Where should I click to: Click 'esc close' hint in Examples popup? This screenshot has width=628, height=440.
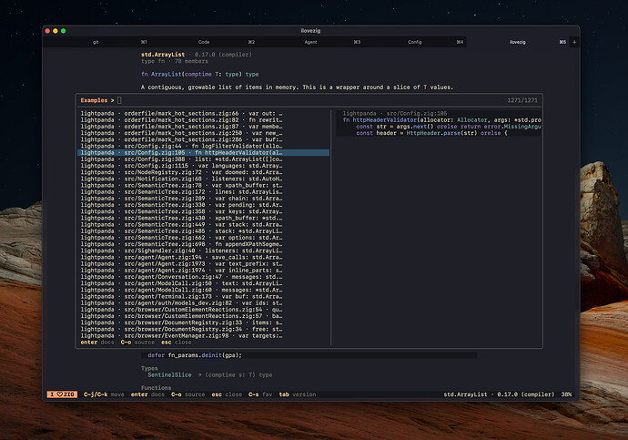click(x=177, y=343)
